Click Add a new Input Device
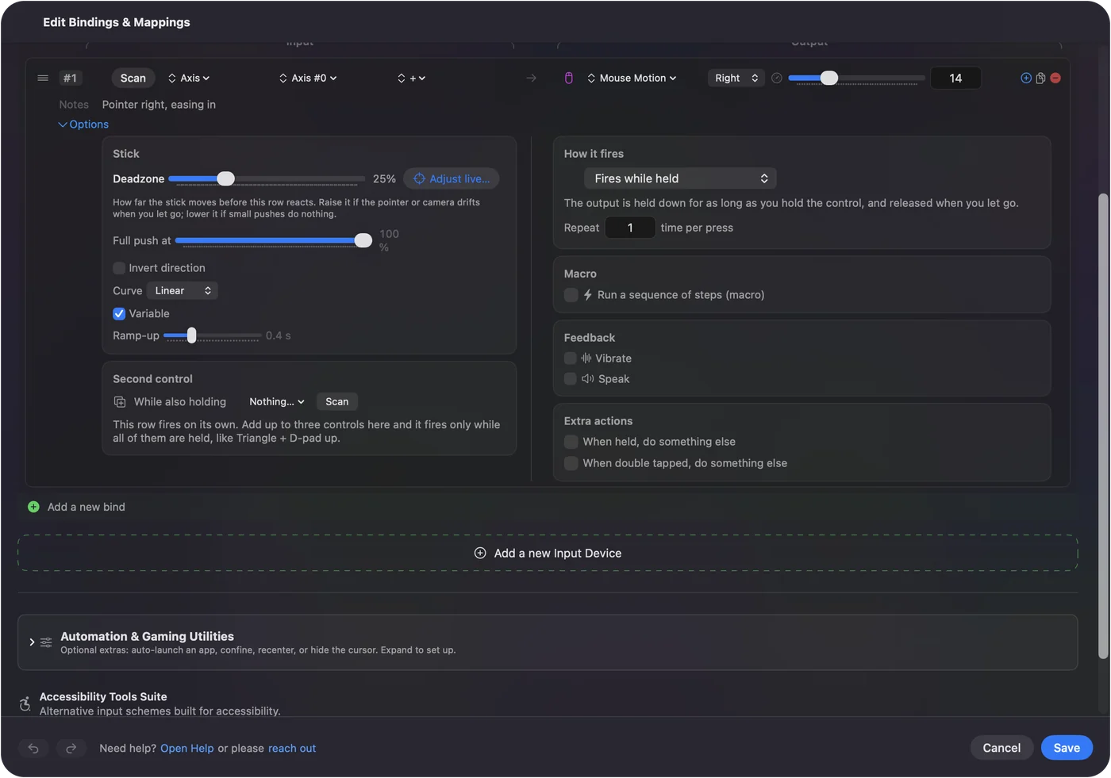 pyautogui.click(x=548, y=554)
